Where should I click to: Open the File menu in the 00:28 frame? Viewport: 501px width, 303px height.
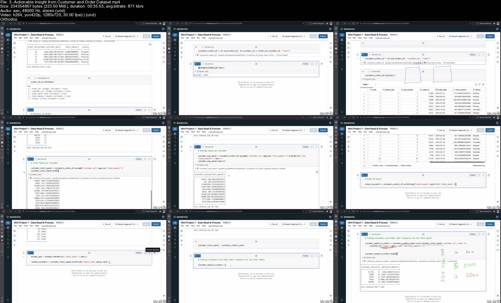coord(182,226)
